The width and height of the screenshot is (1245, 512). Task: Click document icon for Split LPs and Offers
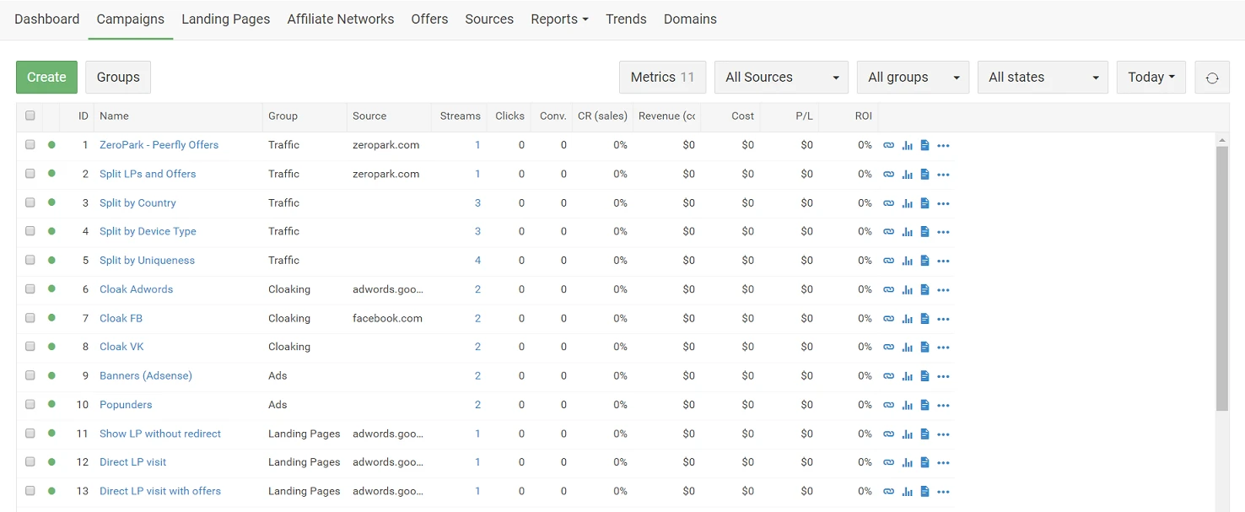tap(924, 175)
